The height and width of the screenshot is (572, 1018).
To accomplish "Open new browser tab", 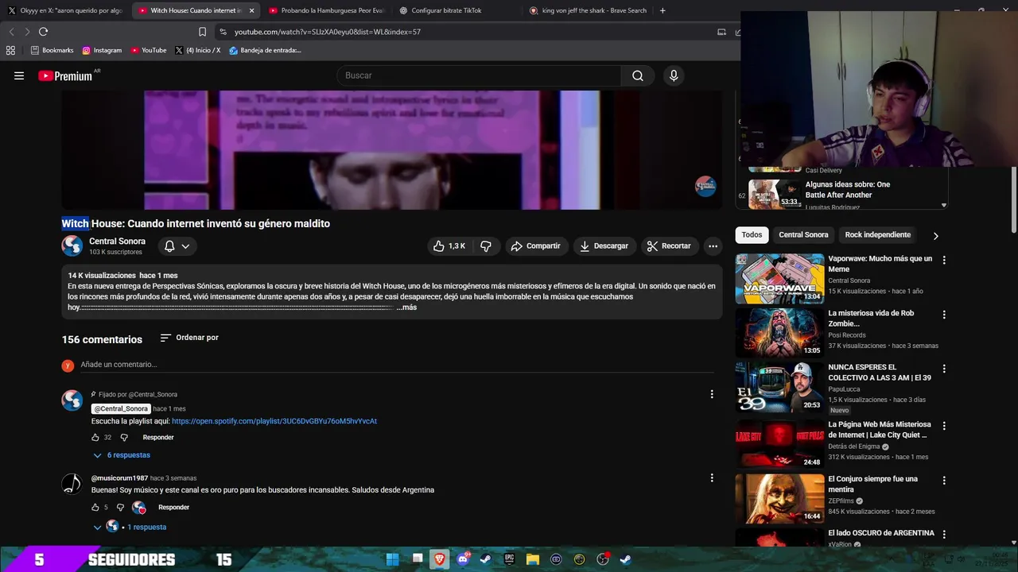I will [x=662, y=10].
